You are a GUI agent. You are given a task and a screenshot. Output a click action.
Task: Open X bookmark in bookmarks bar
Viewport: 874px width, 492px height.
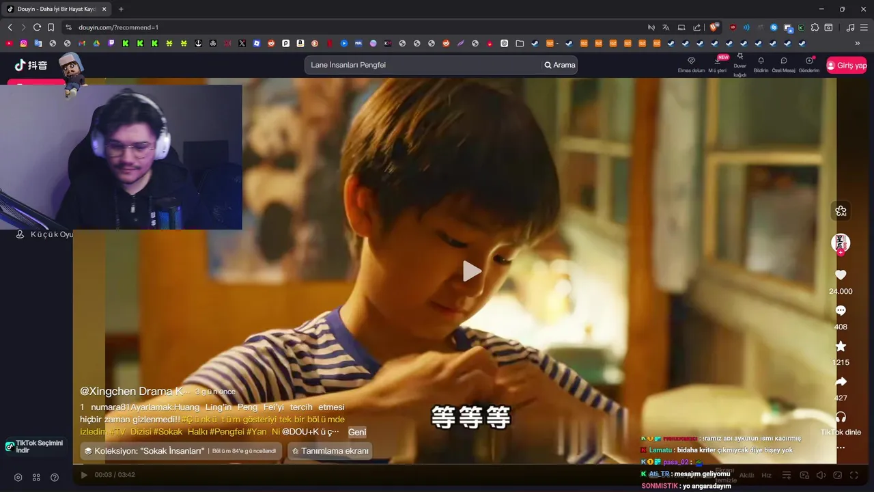pyautogui.click(x=242, y=43)
